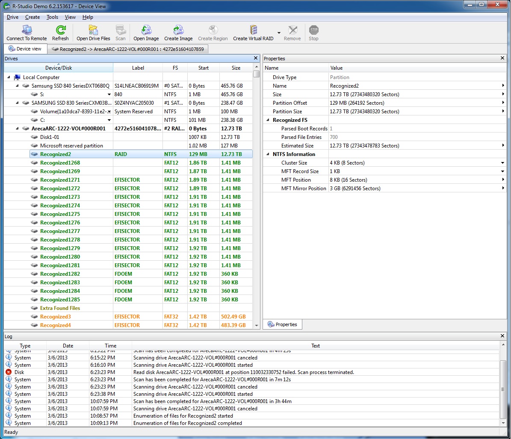Expand the MFT Mirror Position arrow
Screen dimensions: 511x439
point(503,188)
